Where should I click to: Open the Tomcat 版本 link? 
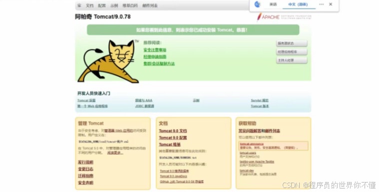(260, 106)
